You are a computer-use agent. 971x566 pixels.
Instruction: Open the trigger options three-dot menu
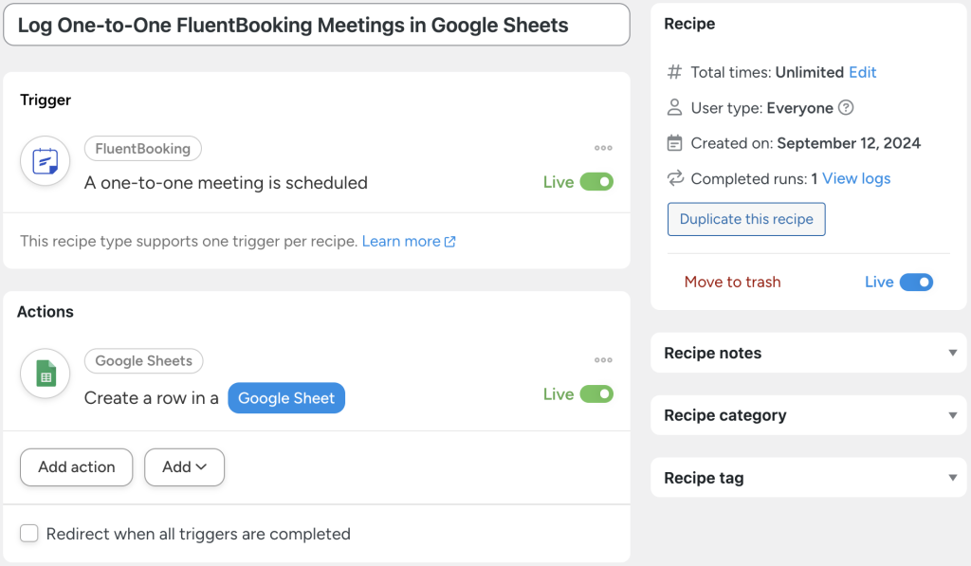point(603,148)
